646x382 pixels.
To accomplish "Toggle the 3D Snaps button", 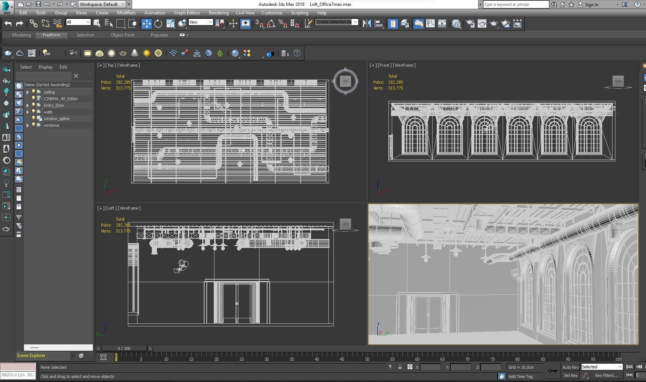I will pos(260,24).
